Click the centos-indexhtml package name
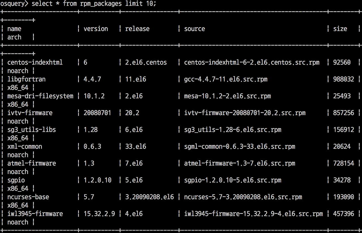This screenshot has width=362, height=233. [35, 62]
